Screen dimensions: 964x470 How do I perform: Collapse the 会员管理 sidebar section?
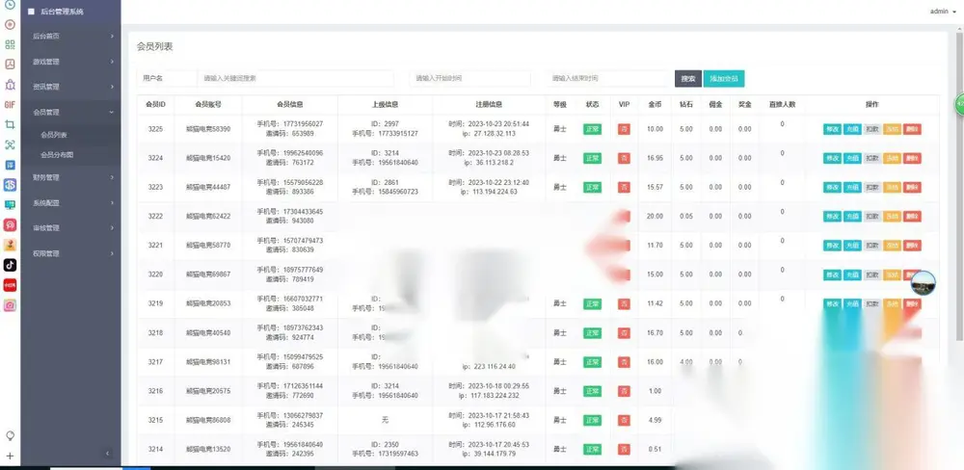[x=71, y=112]
